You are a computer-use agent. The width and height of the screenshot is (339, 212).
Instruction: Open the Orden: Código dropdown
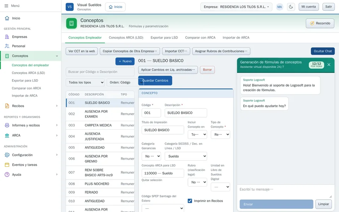[125, 82]
